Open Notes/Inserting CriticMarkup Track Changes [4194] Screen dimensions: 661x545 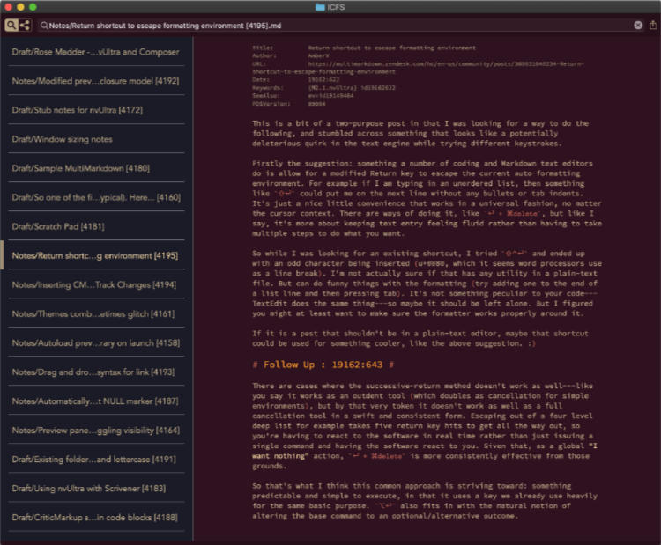pos(93,284)
